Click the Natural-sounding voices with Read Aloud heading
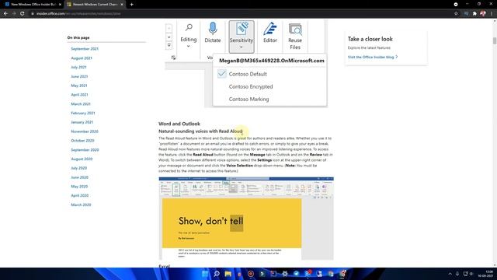497x280 pixels. coord(200,131)
